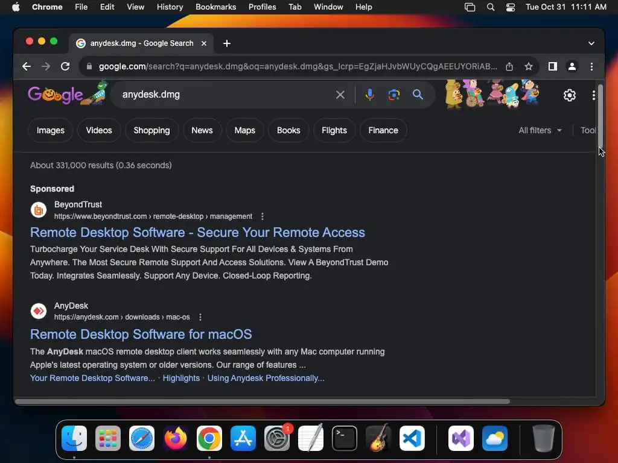The height and width of the screenshot is (463, 618).
Task: Open Chrome's three-dot menu
Action: (x=591, y=66)
